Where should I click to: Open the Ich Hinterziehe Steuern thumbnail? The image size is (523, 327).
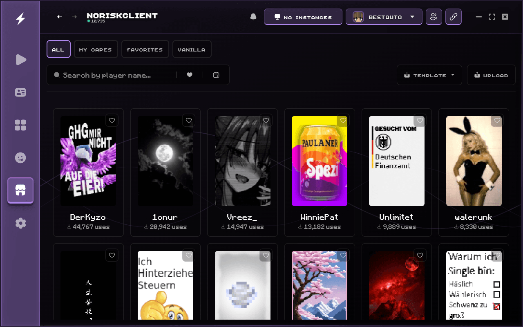click(165, 285)
